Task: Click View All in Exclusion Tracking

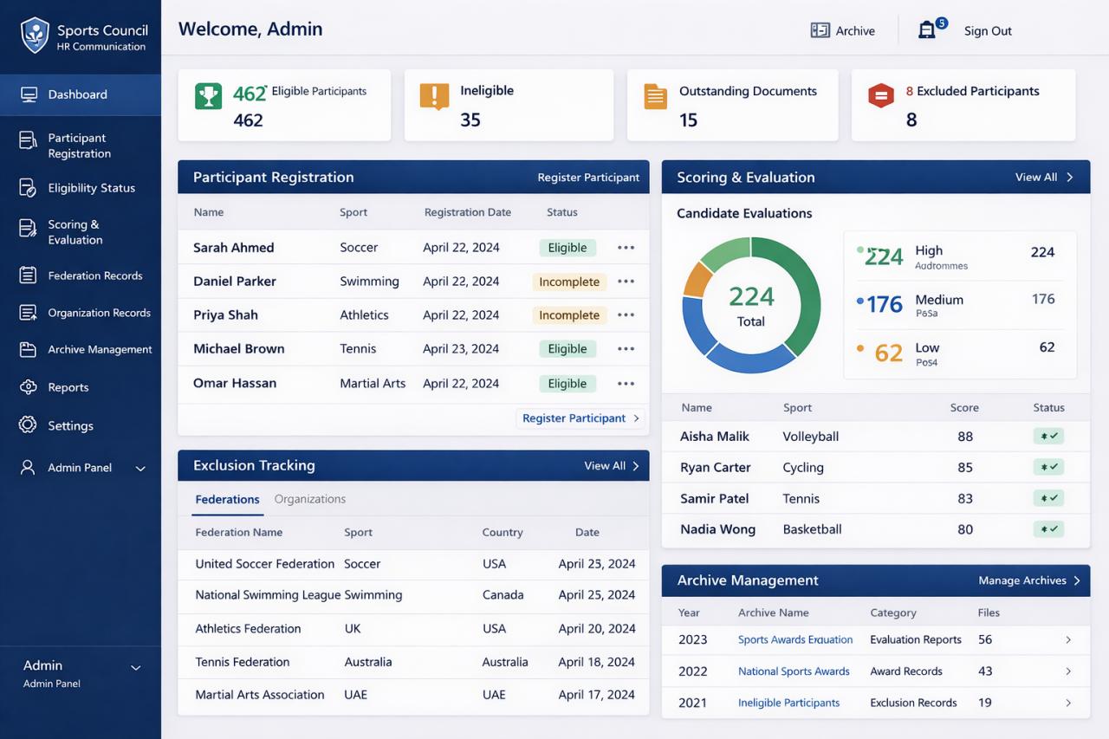Action: point(605,466)
